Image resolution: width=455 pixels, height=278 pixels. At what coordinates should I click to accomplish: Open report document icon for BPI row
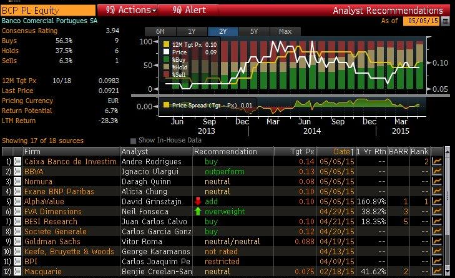(x=17, y=261)
